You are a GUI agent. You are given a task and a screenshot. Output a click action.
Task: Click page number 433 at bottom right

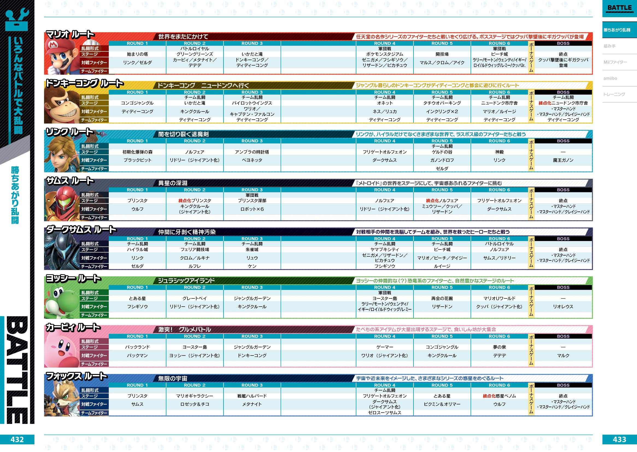pos(620,439)
